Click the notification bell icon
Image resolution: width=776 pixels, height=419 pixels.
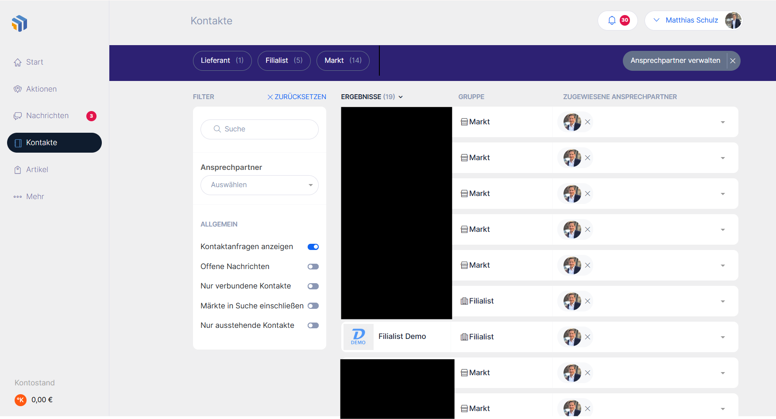tap(612, 20)
